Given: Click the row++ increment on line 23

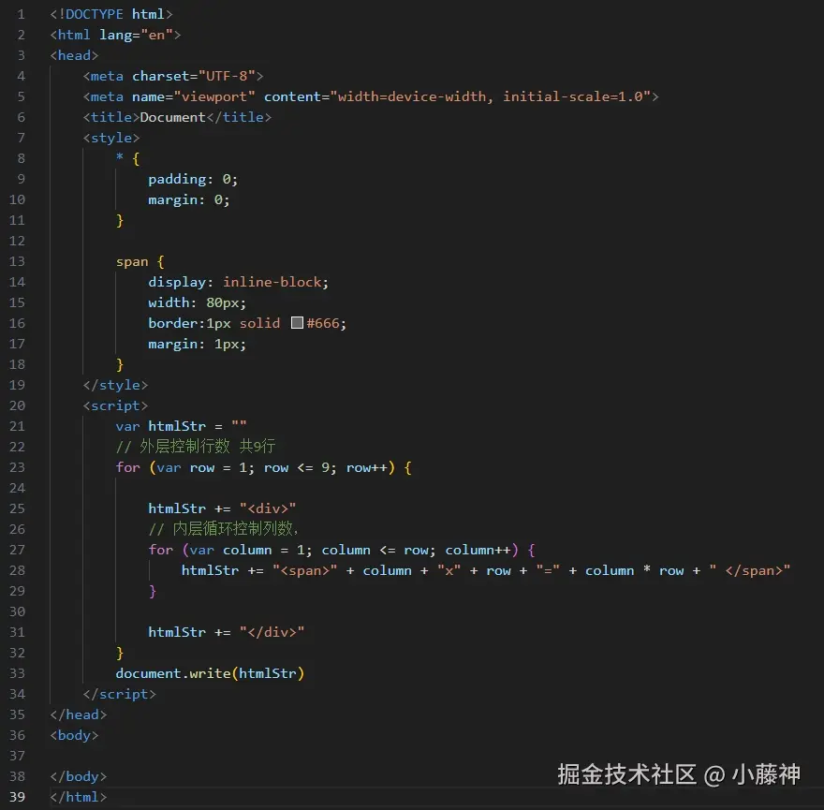Looking at the screenshot, I should pyautogui.click(x=367, y=467).
